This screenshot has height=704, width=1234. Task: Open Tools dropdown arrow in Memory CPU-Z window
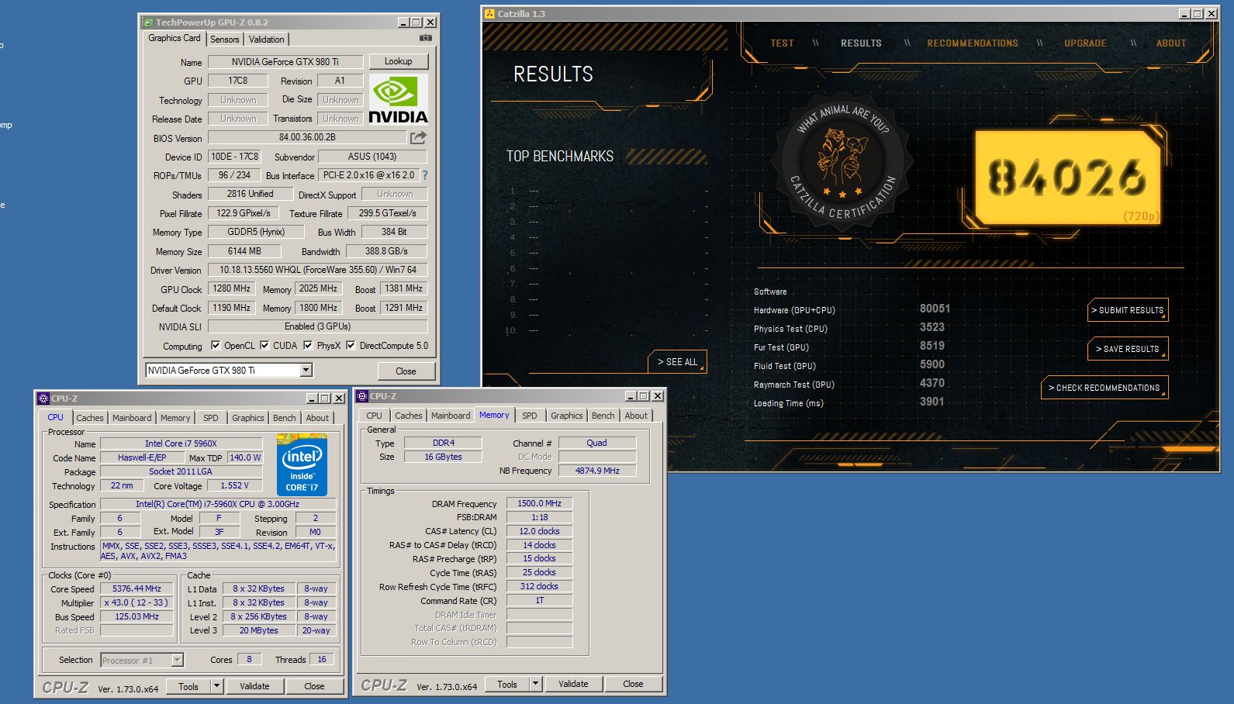tap(535, 684)
